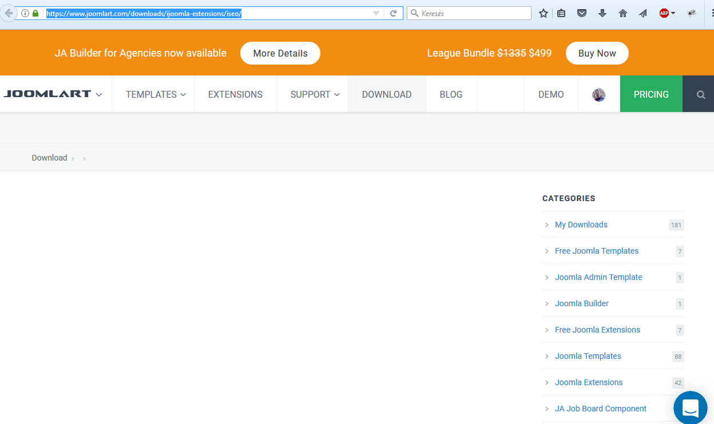Go to browser home page icon
The height and width of the screenshot is (424, 714).
(623, 13)
